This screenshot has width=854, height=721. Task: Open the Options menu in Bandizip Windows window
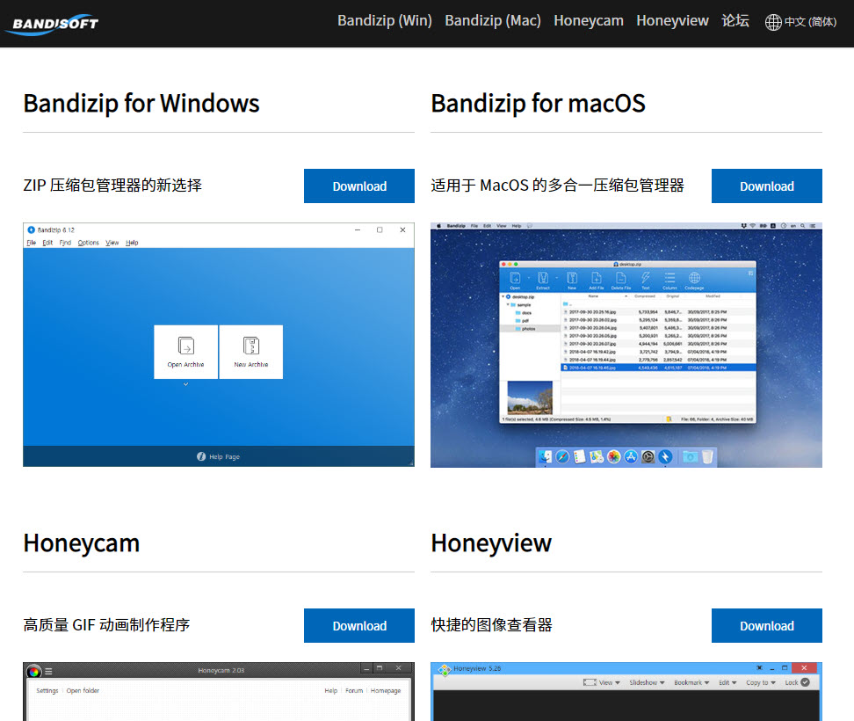pyautogui.click(x=89, y=242)
